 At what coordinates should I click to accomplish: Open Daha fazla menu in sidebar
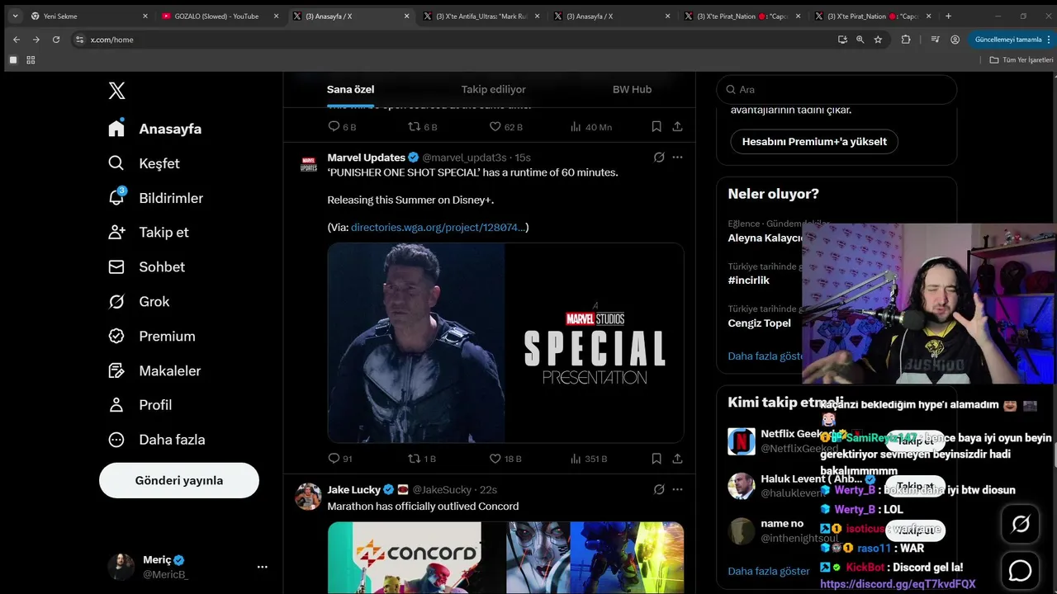(156, 440)
